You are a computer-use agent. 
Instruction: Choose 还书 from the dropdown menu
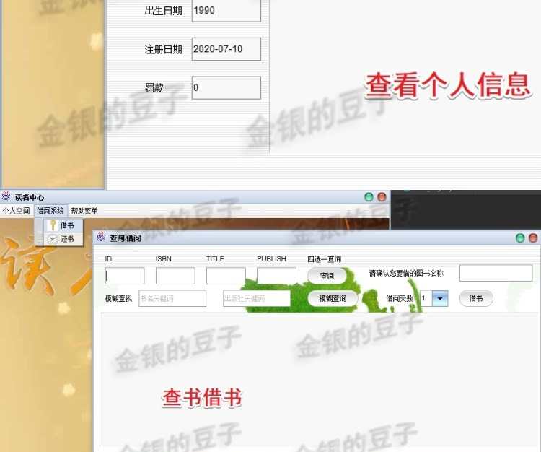coord(63,239)
